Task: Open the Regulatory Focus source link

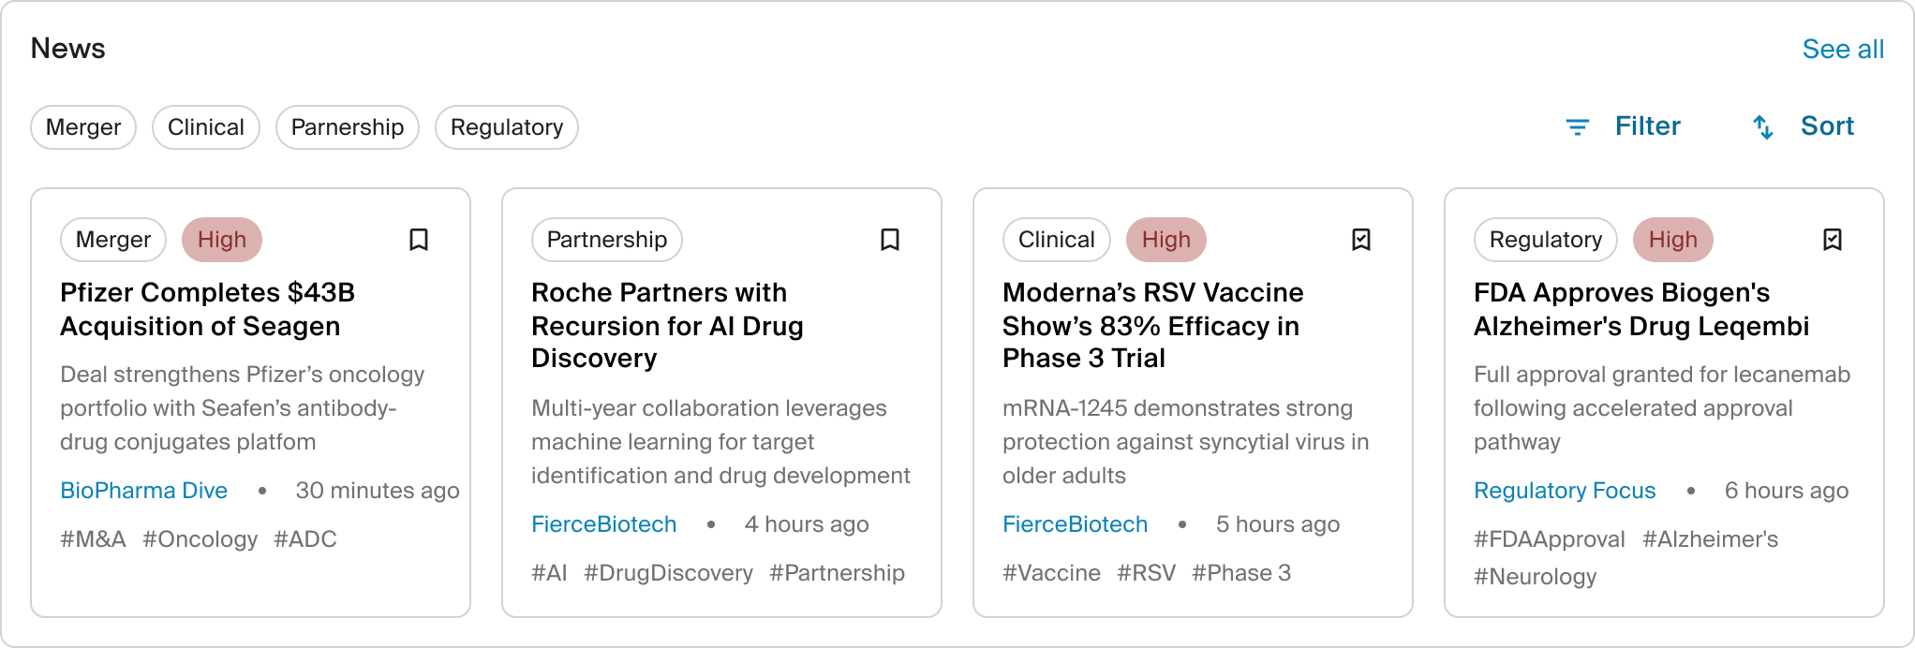Action: [1565, 491]
